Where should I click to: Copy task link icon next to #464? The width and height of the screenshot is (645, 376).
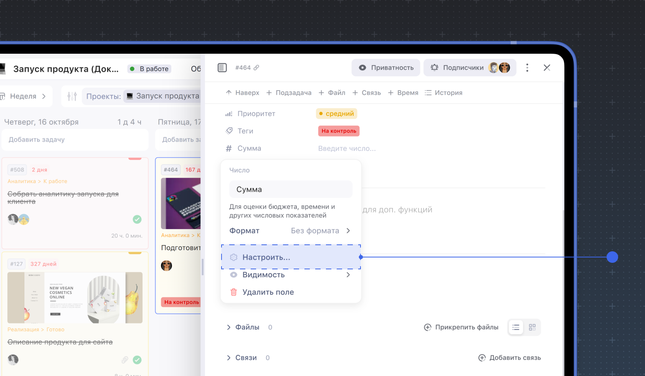tap(256, 68)
